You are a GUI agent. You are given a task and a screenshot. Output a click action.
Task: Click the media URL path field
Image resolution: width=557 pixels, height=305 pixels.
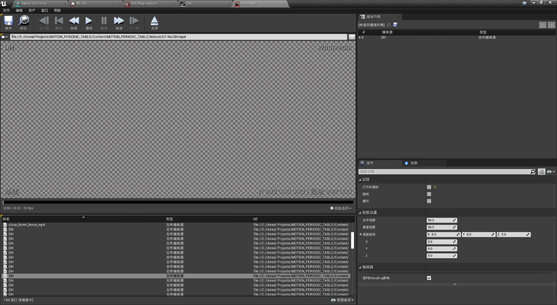click(x=179, y=37)
